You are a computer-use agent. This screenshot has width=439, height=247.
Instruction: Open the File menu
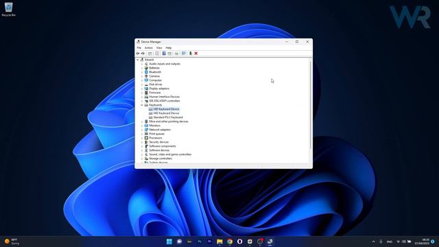tap(139, 48)
